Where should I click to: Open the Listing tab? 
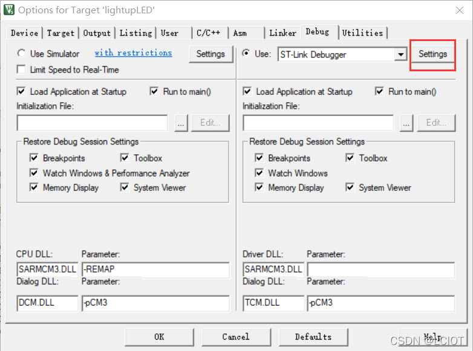click(135, 33)
